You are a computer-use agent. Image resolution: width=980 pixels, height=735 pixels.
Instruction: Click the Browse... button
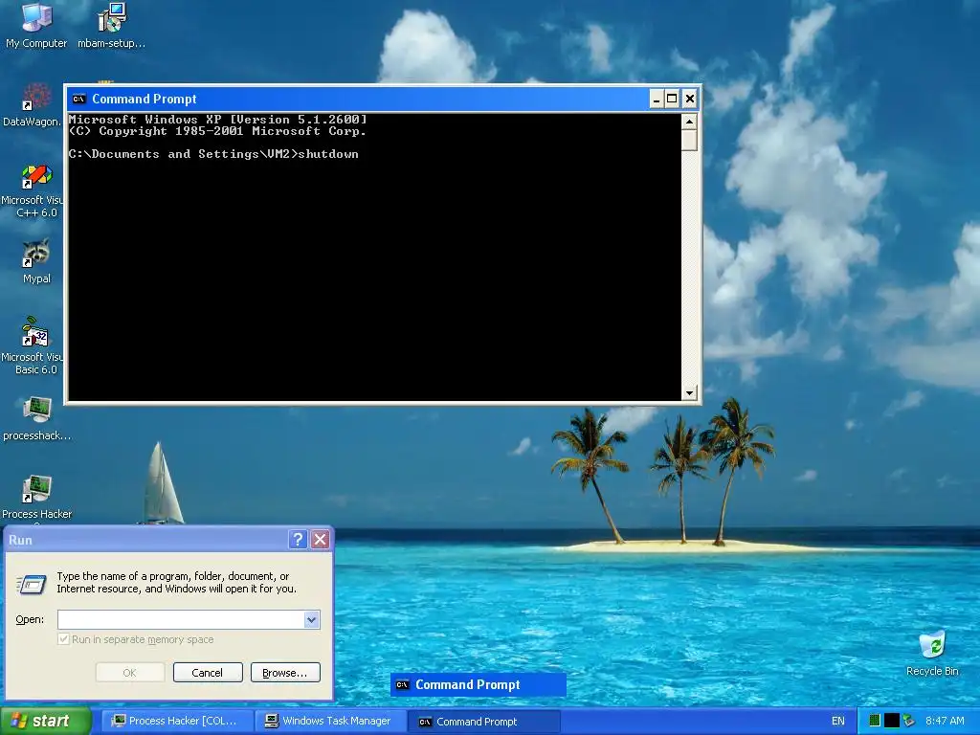pyautogui.click(x=285, y=673)
